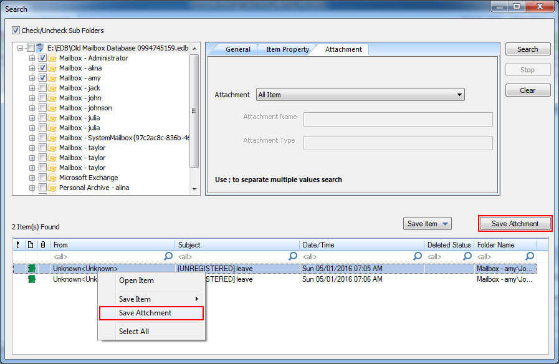Image resolution: width=559 pixels, height=364 pixels.
Task: Toggle the Check/Uncheck Sub Folders checkbox
Action: pos(16,31)
